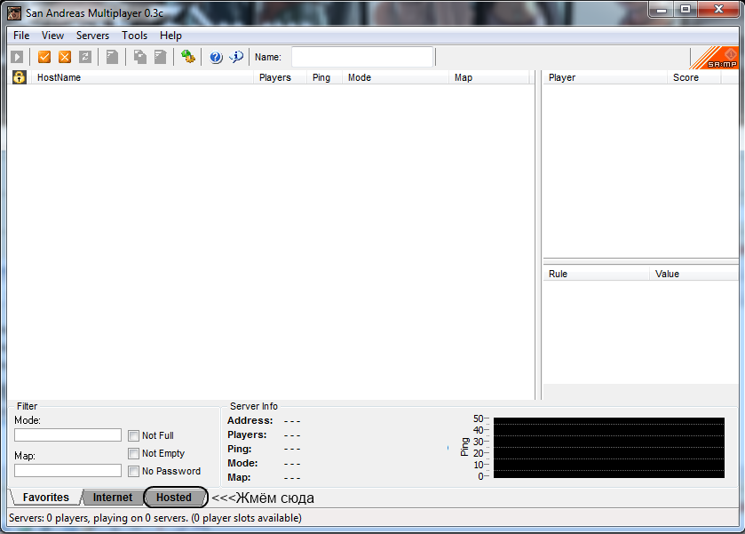
Task: Enable the Not Empty filter checkbox
Action: [133, 454]
